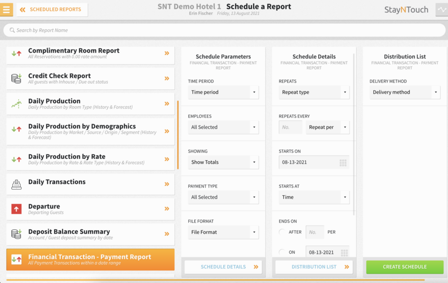Click chevron on Daily Transactions row

point(167,184)
